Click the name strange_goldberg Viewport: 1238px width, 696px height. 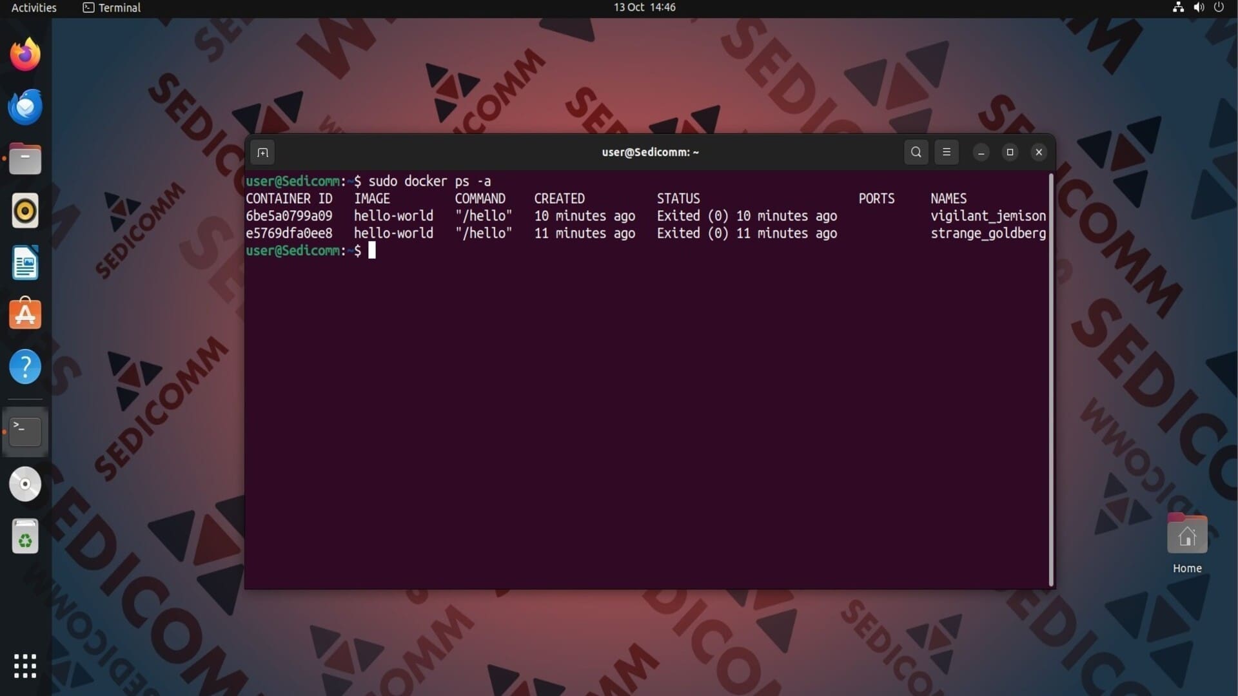[988, 233]
